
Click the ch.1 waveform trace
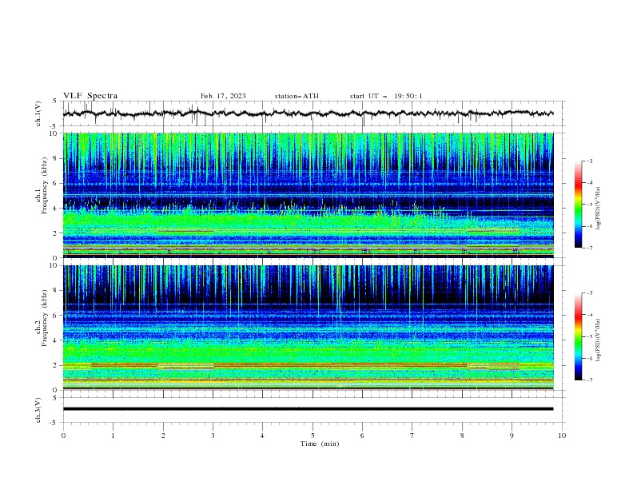[308, 113]
